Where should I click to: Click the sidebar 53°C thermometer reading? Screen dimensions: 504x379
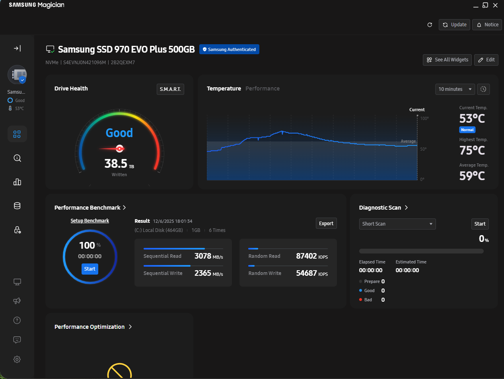(x=16, y=108)
